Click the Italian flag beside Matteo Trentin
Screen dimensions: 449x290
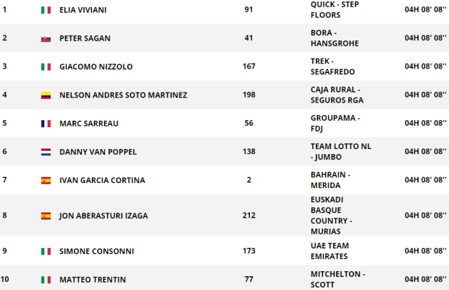click(x=46, y=279)
